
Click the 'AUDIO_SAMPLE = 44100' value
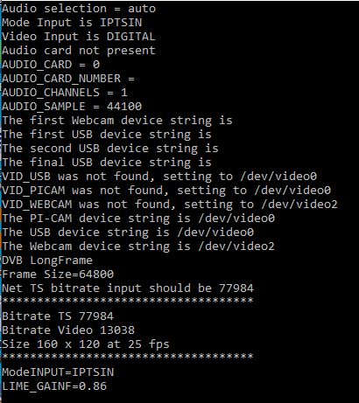[72, 107]
